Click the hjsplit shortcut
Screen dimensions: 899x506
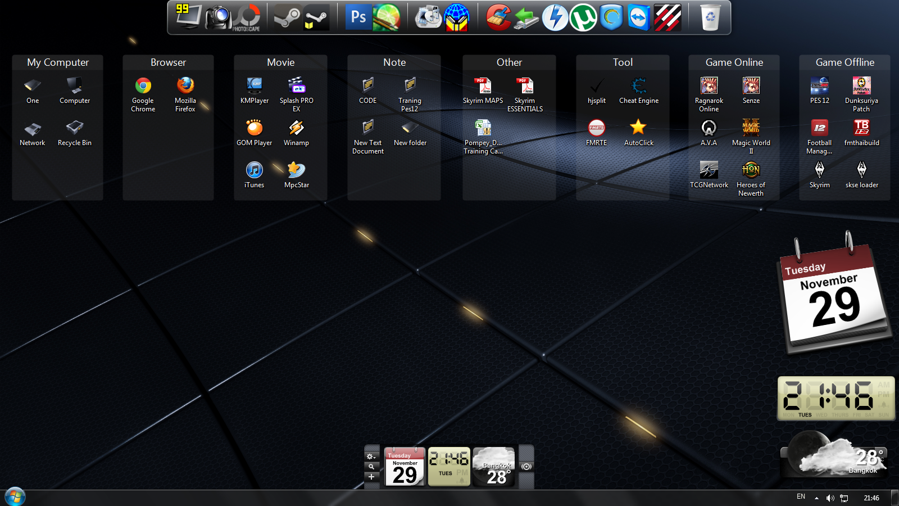pos(597,91)
